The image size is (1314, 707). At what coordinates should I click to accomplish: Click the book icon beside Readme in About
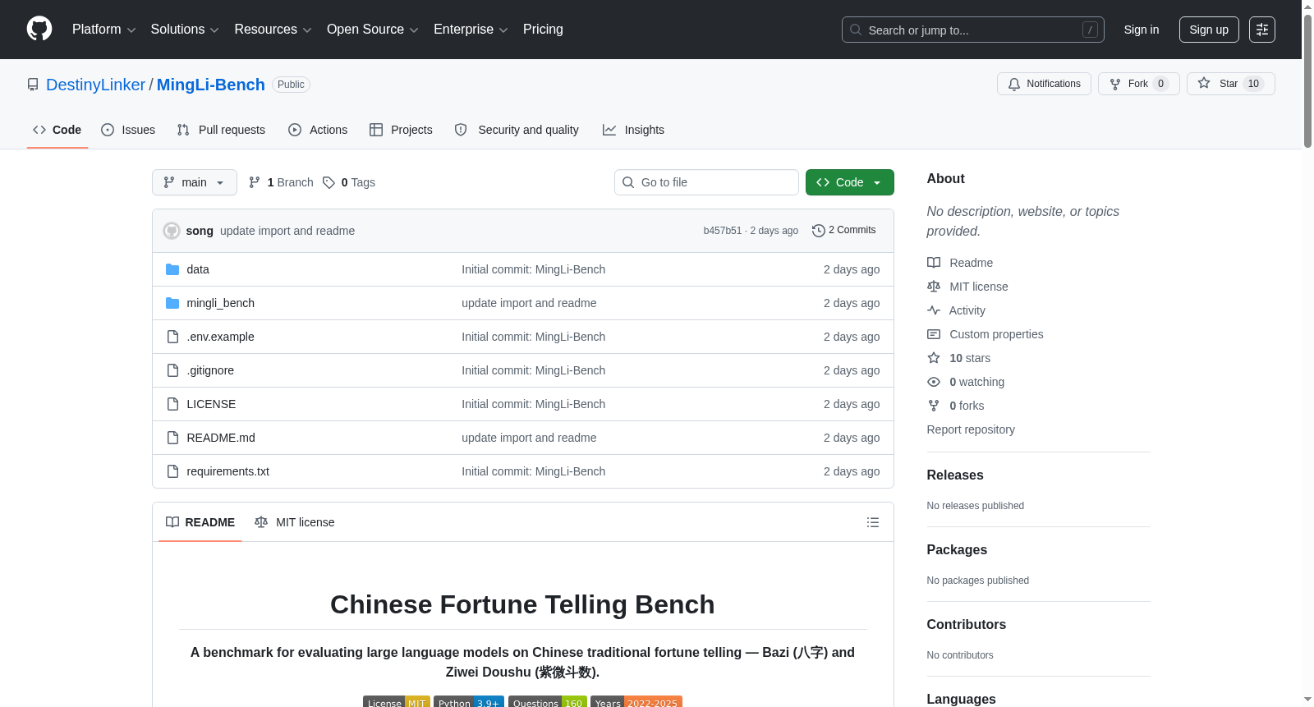click(934, 263)
